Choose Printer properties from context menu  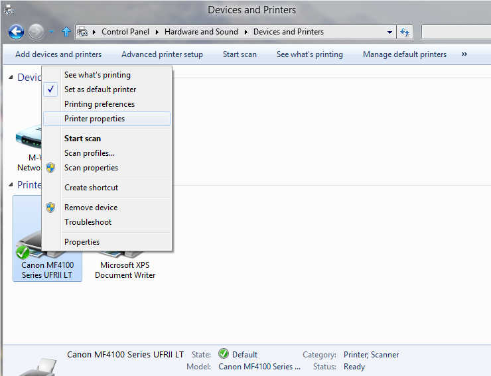tap(94, 119)
